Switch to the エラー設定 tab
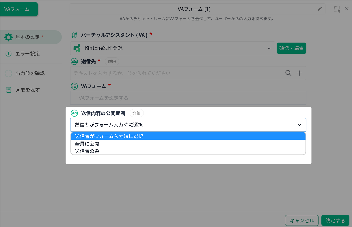The height and width of the screenshot is (227, 352). click(x=31, y=54)
